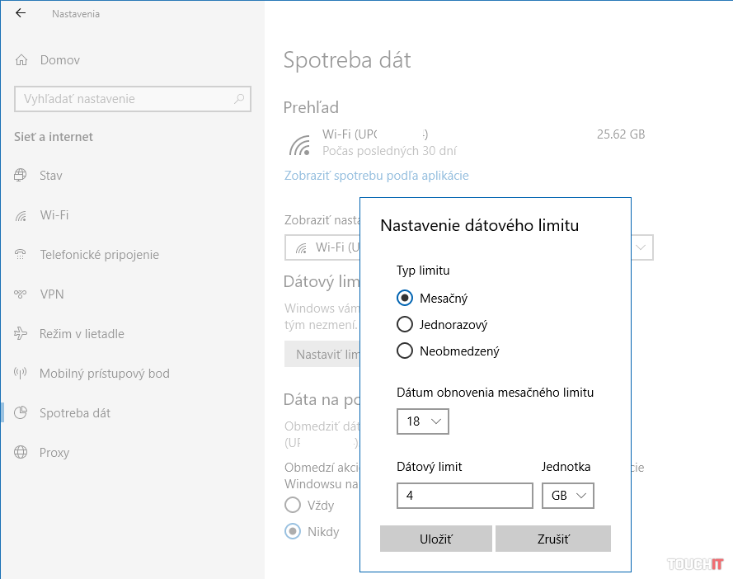Click the search magnifier icon

coord(239,99)
